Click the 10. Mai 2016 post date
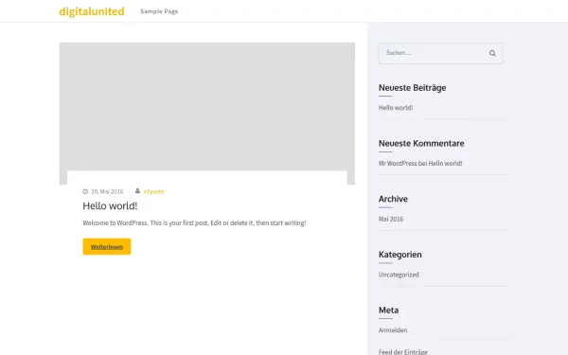The width and height of the screenshot is (568, 355). pos(107,191)
